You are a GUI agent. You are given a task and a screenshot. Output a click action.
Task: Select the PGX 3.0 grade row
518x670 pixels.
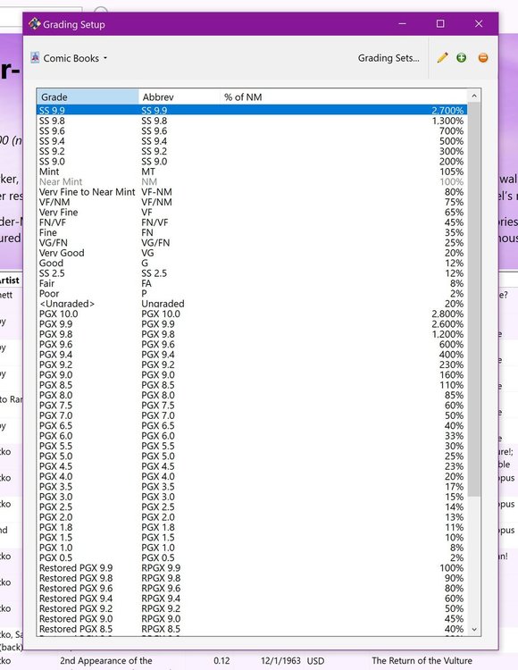[252, 497]
